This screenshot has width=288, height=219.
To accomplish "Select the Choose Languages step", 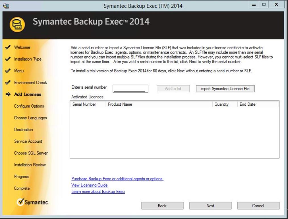I will coord(30,118).
